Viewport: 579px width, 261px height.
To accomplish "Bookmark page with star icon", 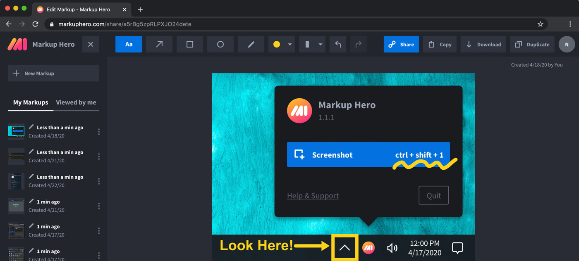I will point(540,24).
